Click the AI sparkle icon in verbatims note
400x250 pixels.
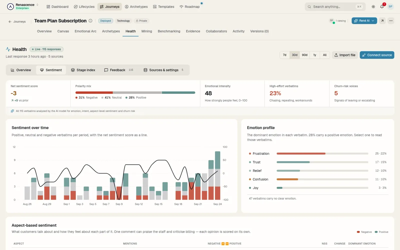[x=12, y=111]
